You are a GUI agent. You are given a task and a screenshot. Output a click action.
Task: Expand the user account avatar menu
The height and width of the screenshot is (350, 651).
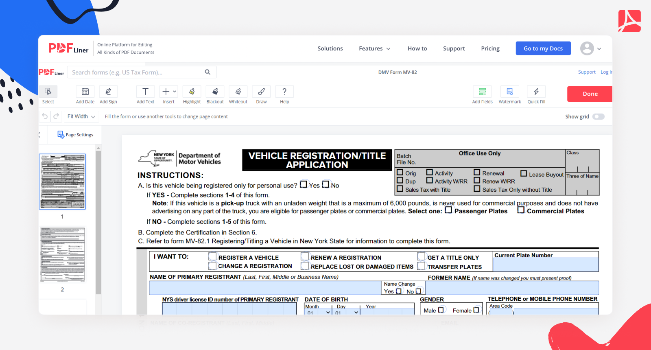(590, 48)
